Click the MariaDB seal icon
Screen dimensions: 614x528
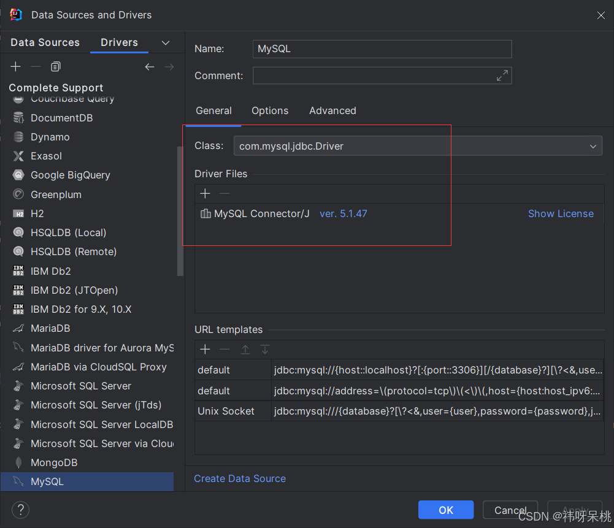tap(18, 328)
